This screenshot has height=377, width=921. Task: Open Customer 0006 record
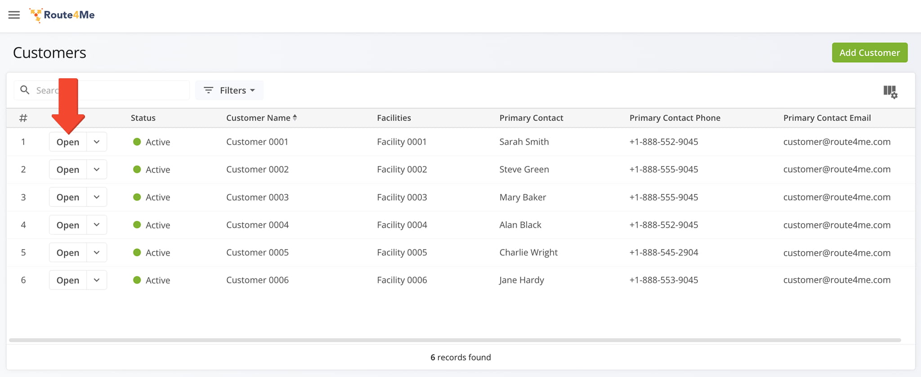pyautogui.click(x=68, y=280)
